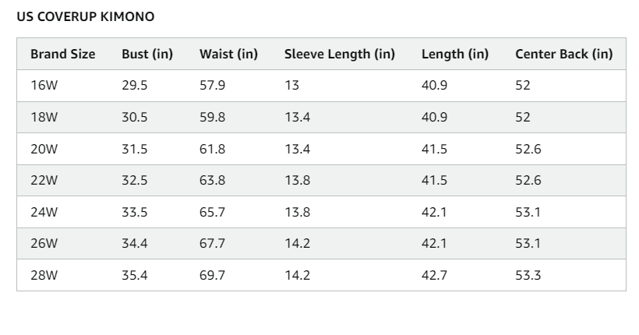Select the 61.8 waist value

click(x=212, y=149)
